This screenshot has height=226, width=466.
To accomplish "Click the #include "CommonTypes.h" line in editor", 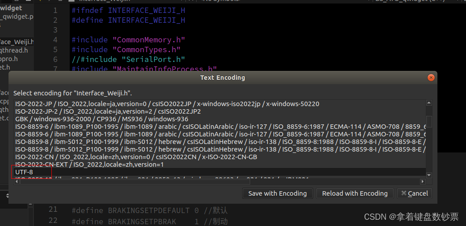I will 126,50.
